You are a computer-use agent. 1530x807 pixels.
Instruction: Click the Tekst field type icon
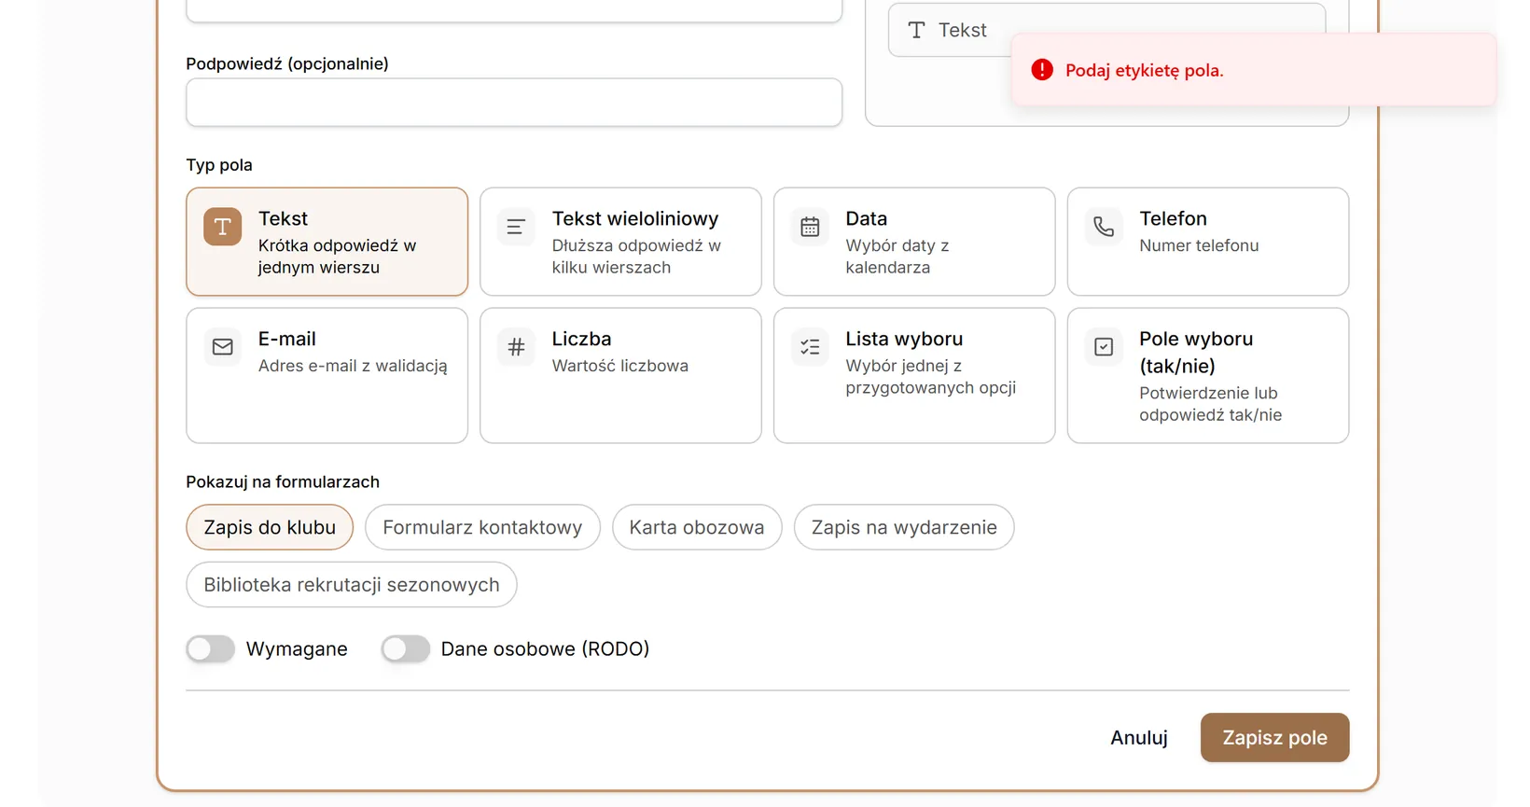point(223,227)
